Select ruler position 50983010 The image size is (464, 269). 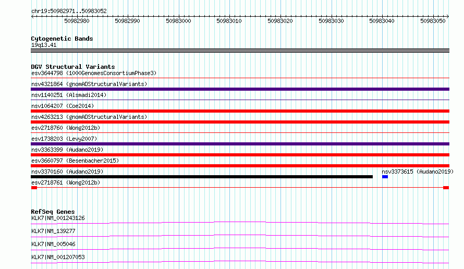pyautogui.click(x=229, y=21)
